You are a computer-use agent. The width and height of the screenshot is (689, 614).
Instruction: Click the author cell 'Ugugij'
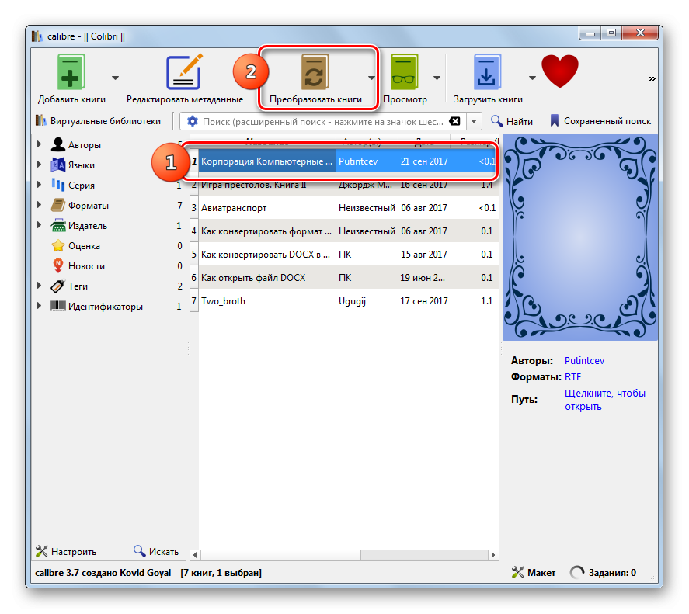pos(352,301)
